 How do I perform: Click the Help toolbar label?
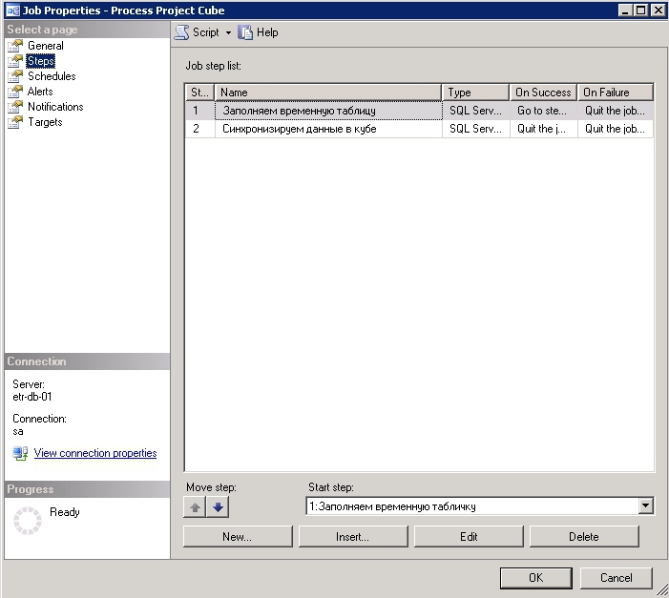267,32
